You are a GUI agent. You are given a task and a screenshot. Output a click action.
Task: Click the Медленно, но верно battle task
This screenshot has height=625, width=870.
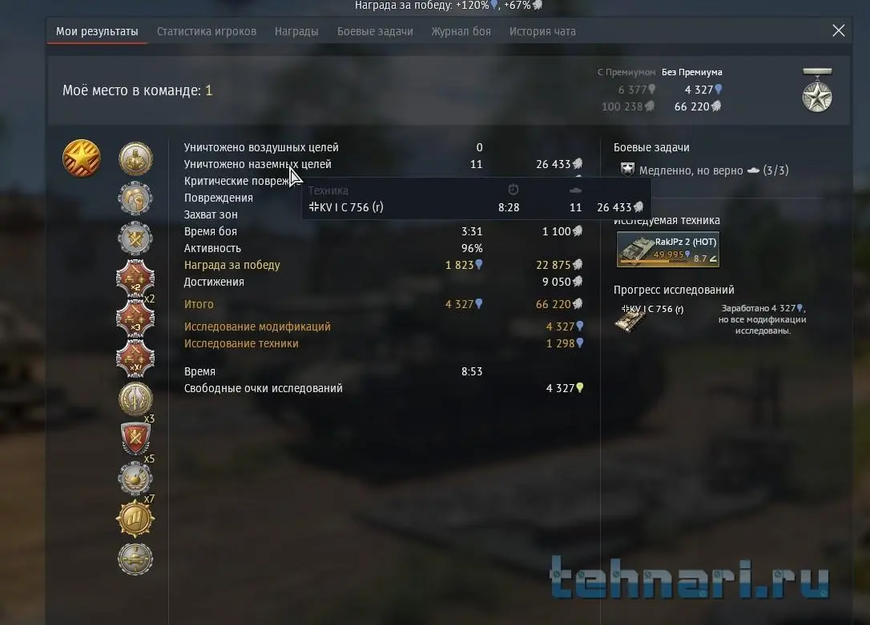(704, 170)
